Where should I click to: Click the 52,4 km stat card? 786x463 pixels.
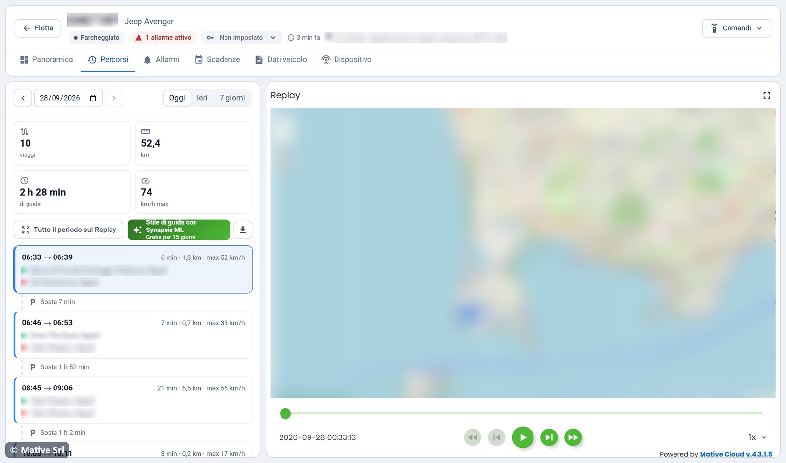tap(194, 143)
